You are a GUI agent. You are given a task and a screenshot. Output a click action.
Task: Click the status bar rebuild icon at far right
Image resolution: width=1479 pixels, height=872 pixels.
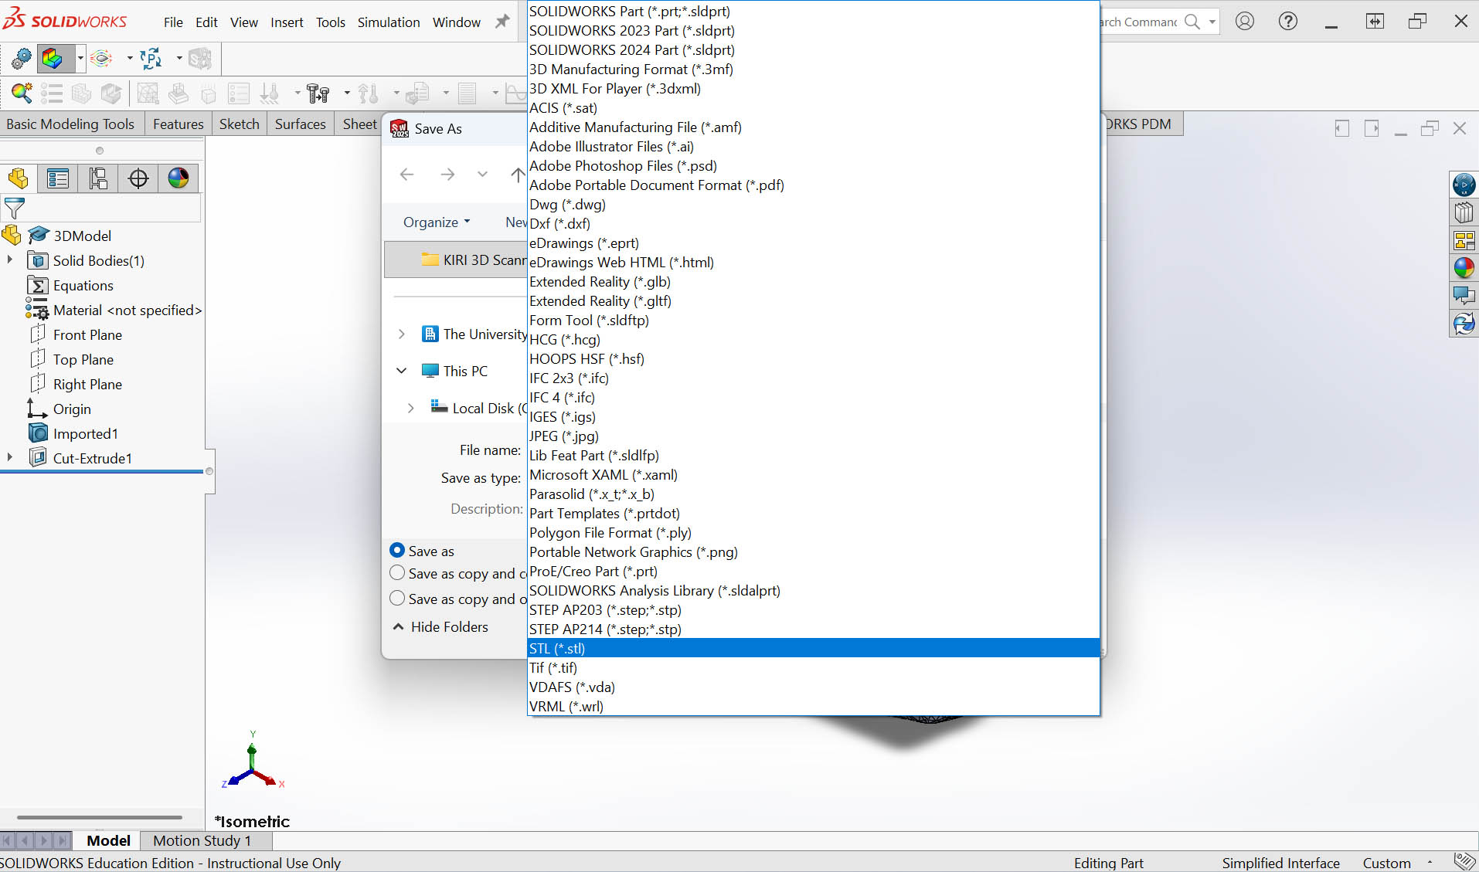coord(1464,862)
